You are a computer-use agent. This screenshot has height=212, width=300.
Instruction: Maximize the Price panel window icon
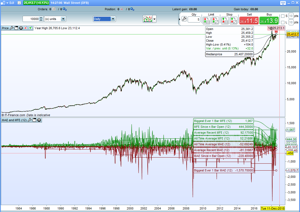(16, 28)
